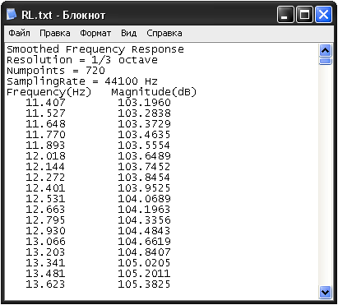
Task: Click the vertical scrollbar thumb
Action: [x=325, y=61]
